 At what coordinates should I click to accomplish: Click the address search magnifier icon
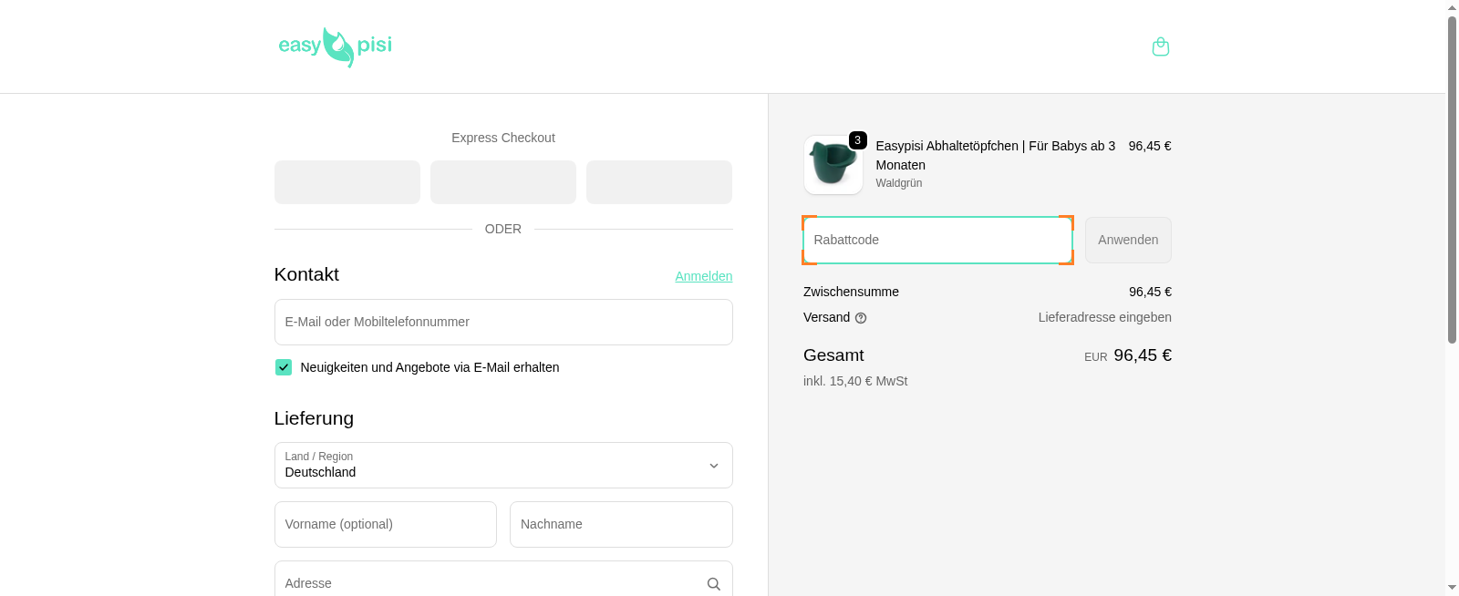coord(713,584)
